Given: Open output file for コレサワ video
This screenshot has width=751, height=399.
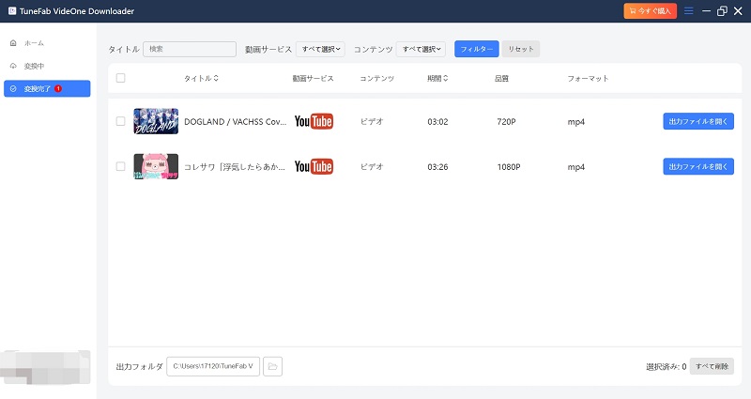Looking at the screenshot, I should click(x=698, y=167).
